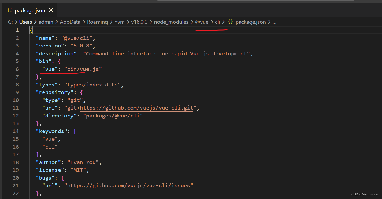
Task: Click the "license" key text
Action: point(50,170)
